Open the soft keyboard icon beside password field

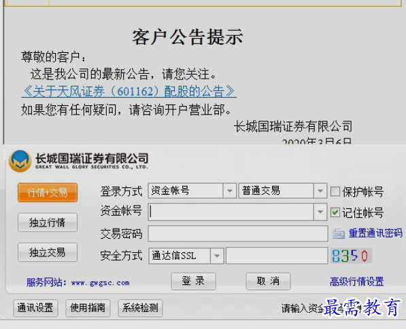(x=339, y=233)
